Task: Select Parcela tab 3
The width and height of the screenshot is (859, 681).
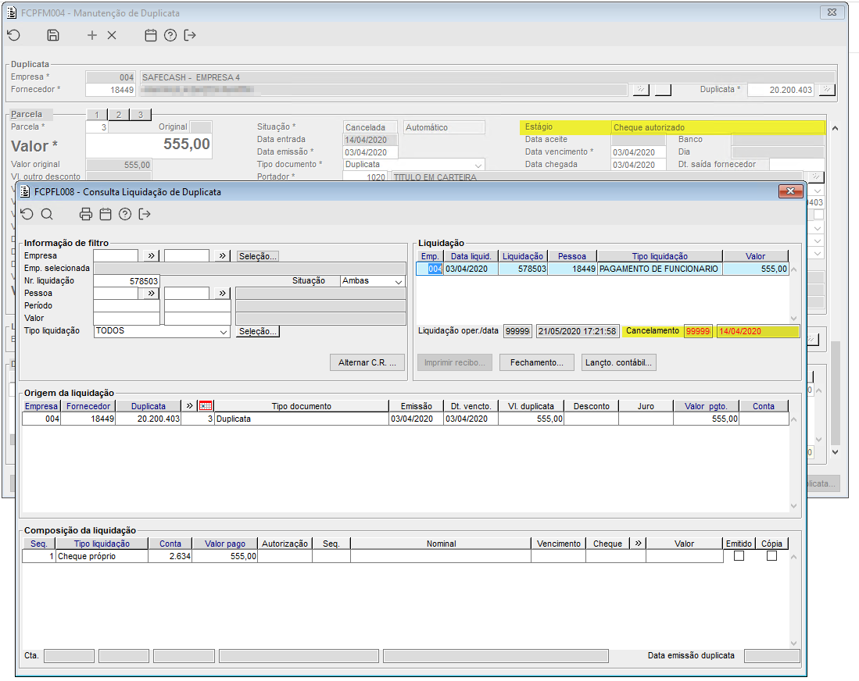Action: [x=141, y=115]
